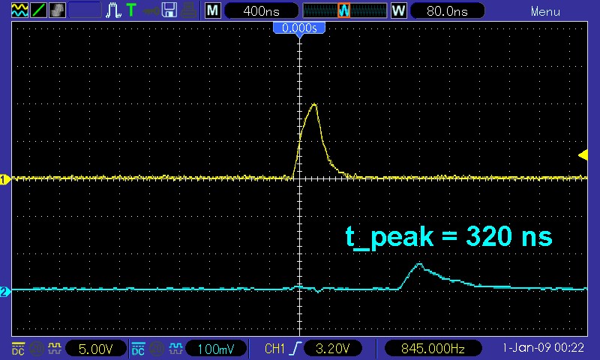Click the CH1 trigger source label

[274, 349]
